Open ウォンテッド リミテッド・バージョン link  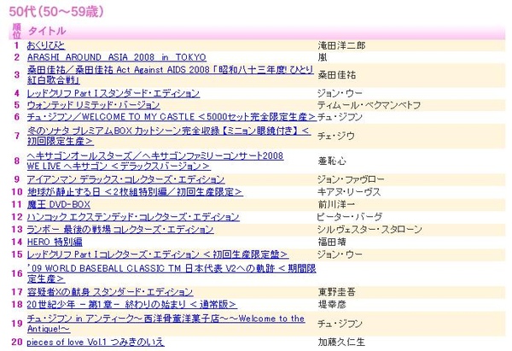click(x=93, y=105)
